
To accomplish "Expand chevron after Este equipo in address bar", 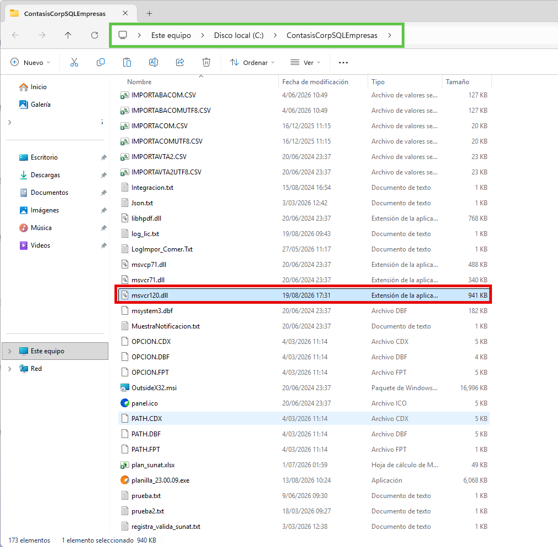I will 203,35.
